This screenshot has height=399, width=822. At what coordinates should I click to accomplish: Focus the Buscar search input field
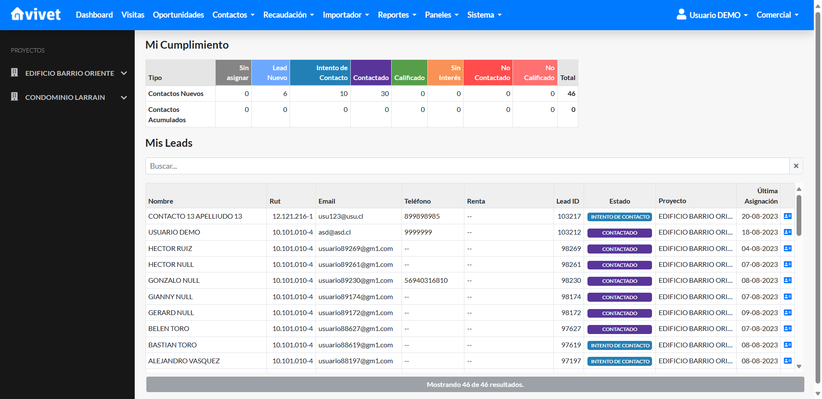pyautogui.click(x=467, y=166)
